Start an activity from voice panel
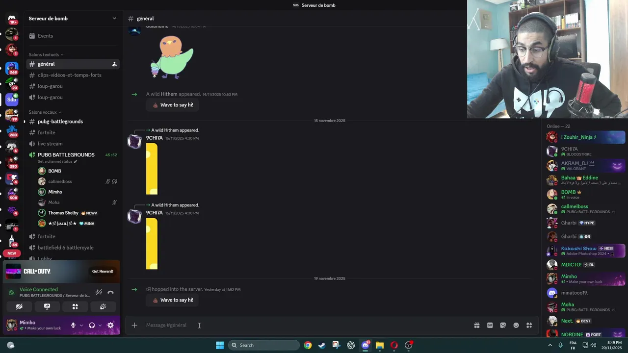This screenshot has width=628, height=353. click(75, 306)
